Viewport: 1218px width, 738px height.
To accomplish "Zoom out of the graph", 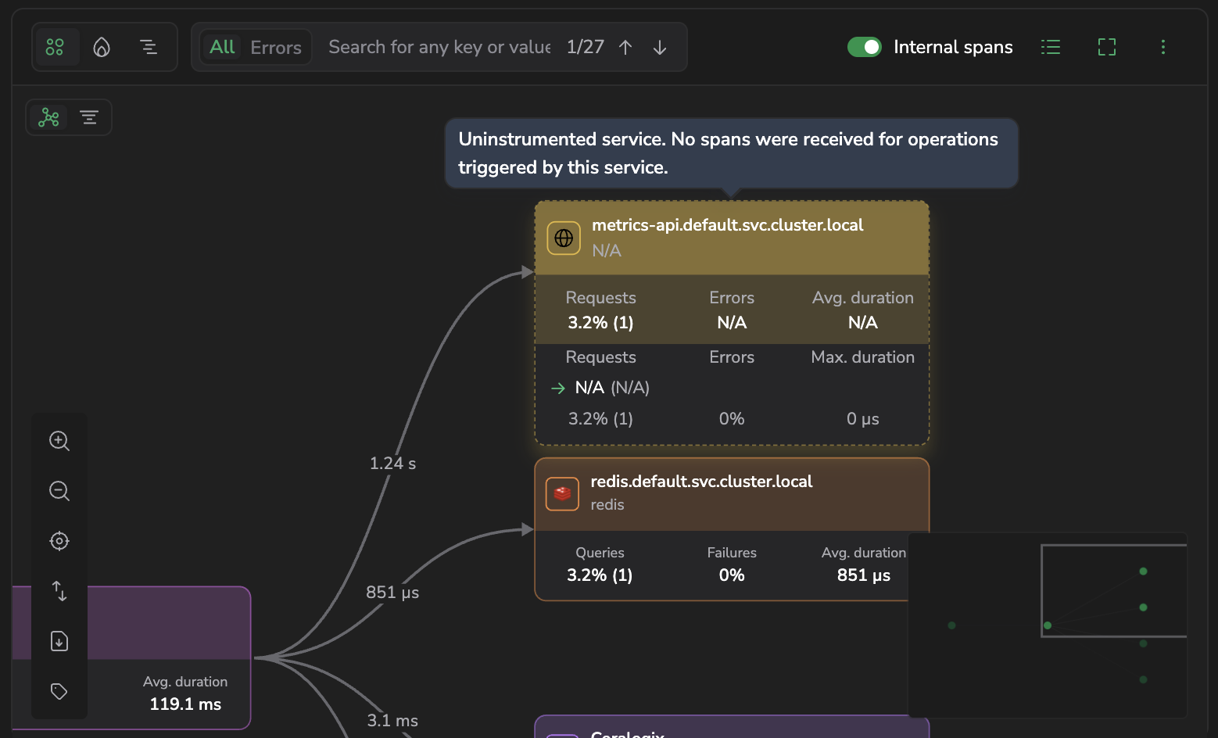I will click(59, 491).
